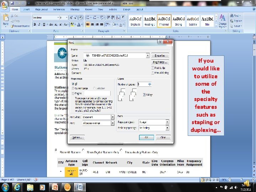The height and width of the screenshot is (192, 256).
Task: Click the Bullets list icon
Action: pyautogui.click(x=88, y=17)
